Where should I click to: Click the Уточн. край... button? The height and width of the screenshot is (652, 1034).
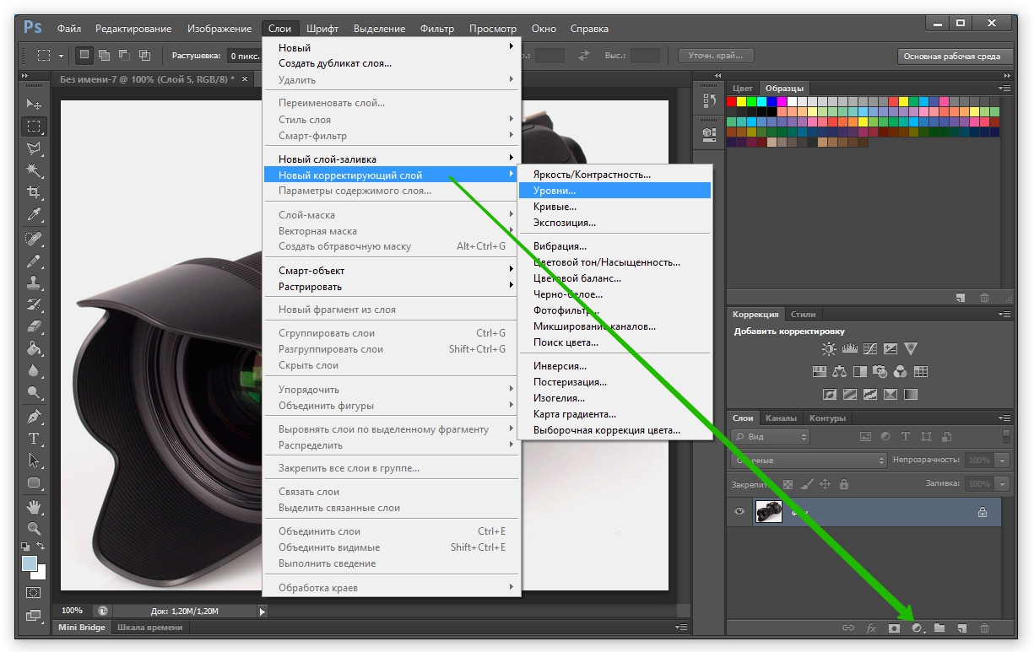pyautogui.click(x=715, y=56)
